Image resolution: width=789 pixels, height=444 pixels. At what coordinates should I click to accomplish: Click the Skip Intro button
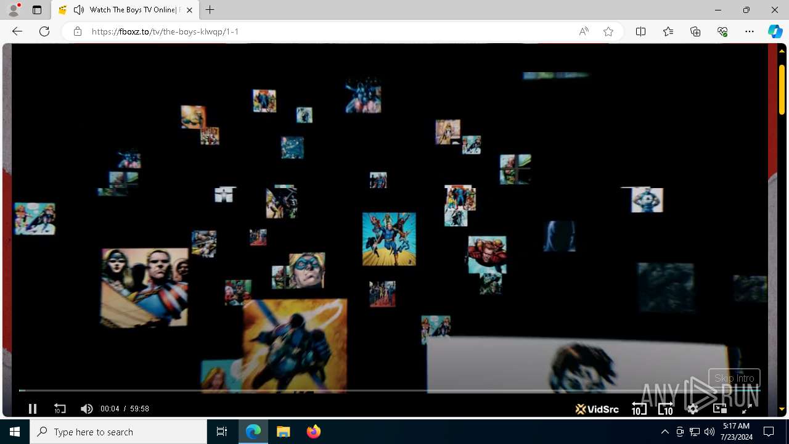tap(734, 378)
